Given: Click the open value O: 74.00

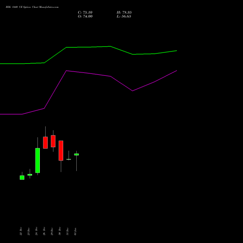Looking at the screenshot, I should pos(85,17).
